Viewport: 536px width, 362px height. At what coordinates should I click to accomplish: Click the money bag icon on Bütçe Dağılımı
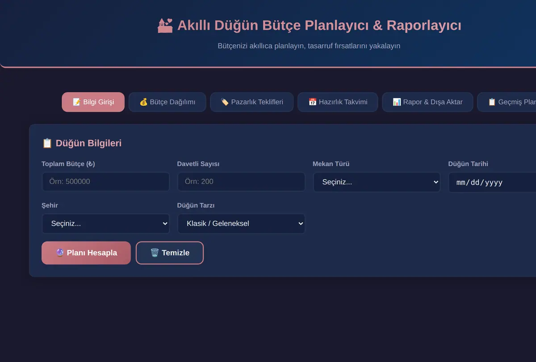pos(143,102)
